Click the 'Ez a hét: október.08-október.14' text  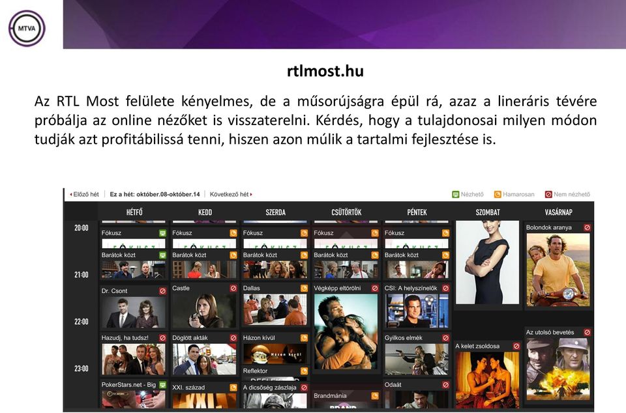[155, 194]
